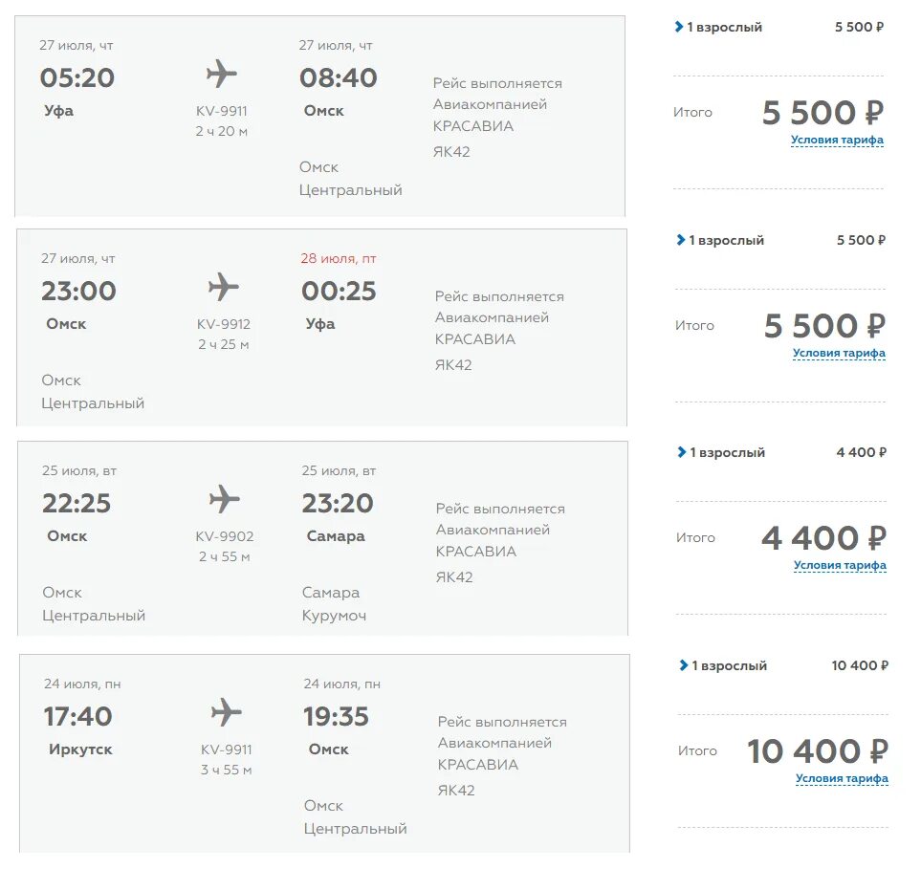Expand 1 взрослый chevron for the 10 400 ₽ fare
The height and width of the screenshot is (869, 921).
click(684, 665)
